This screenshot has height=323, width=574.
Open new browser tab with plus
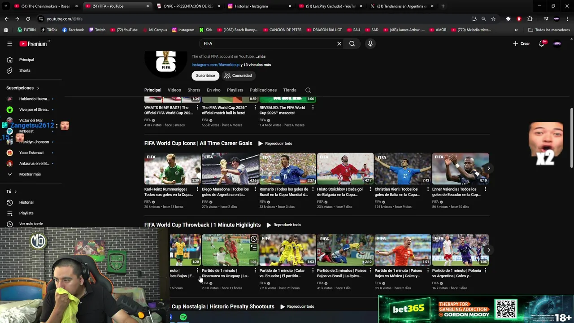coord(443,6)
